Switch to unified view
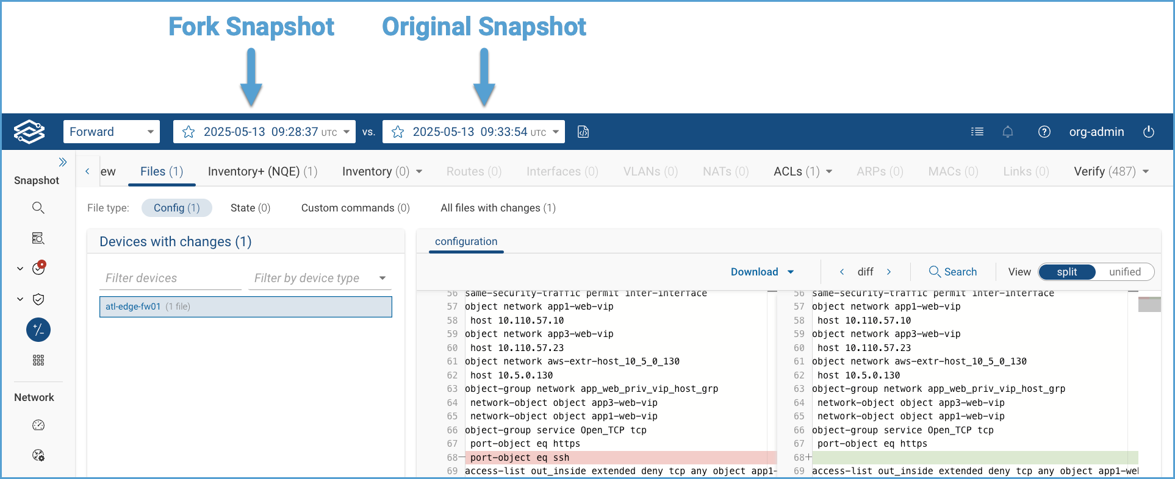The height and width of the screenshot is (479, 1175). tap(1125, 272)
